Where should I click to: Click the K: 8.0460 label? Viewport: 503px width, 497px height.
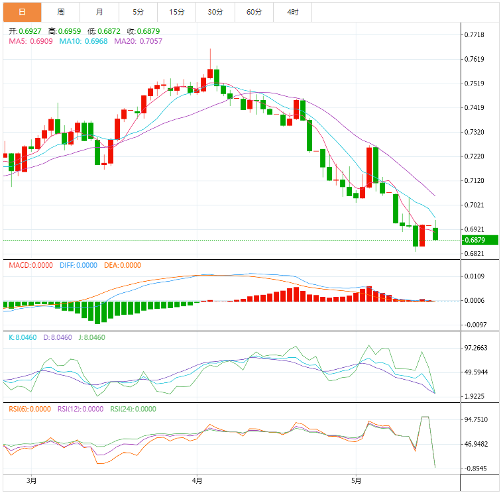pos(23,337)
